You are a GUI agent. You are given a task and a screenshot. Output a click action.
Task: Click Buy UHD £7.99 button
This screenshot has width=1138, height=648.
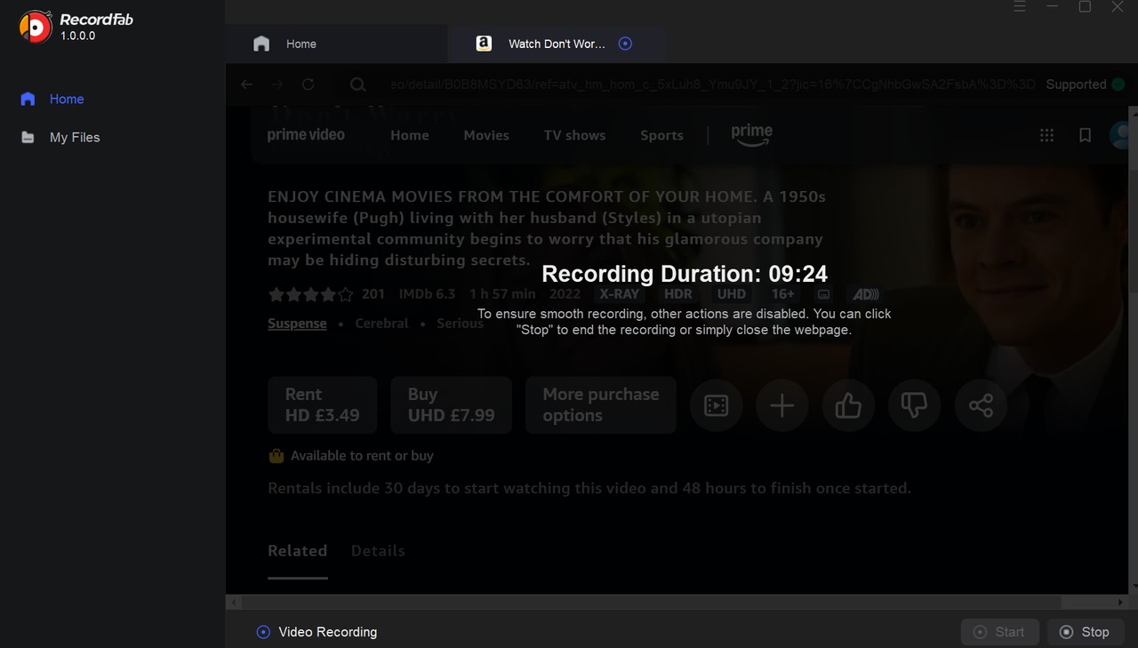[451, 405]
